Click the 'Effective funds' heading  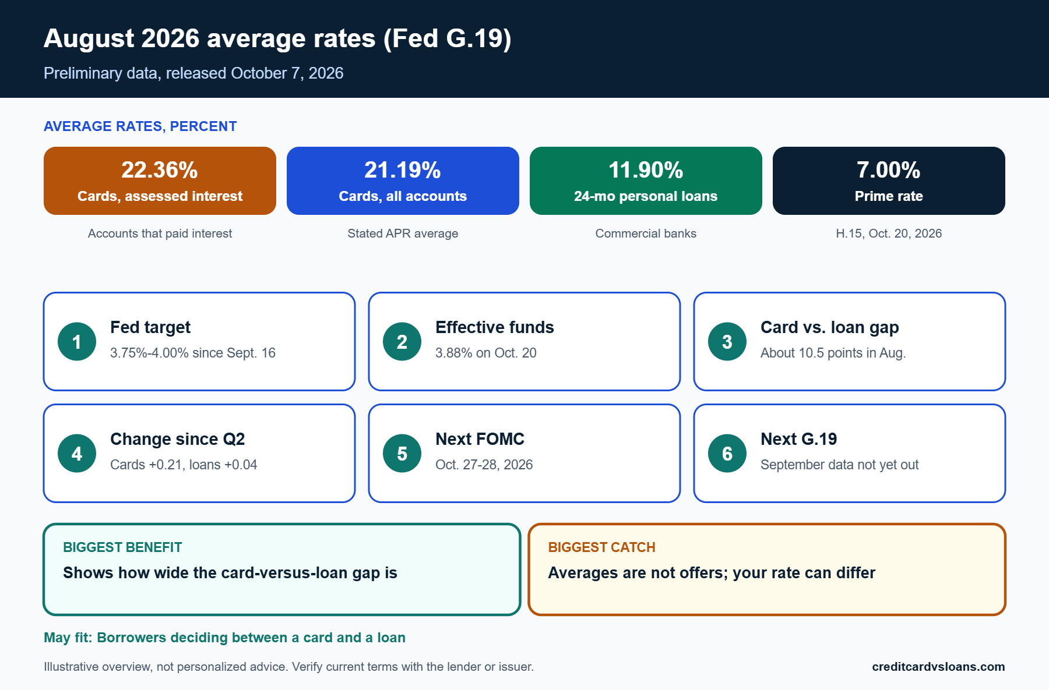(x=495, y=327)
